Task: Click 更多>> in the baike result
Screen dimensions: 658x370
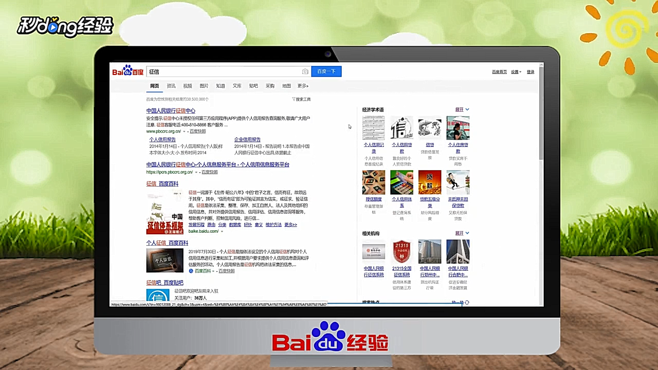Action: (291, 225)
